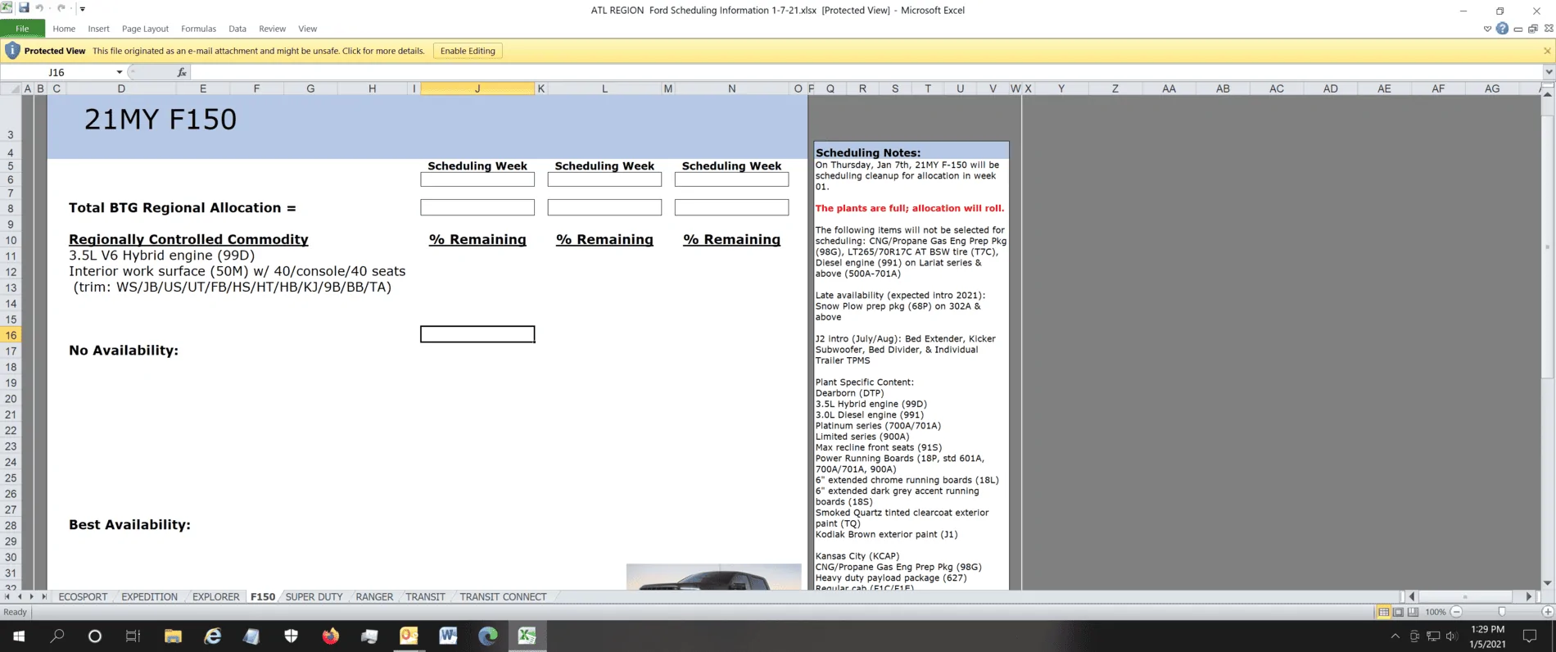This screenshot has height=652, width=1556.
Task: Click the 'Regionally Controlled Commodity' heading
Action: point(188,239)
